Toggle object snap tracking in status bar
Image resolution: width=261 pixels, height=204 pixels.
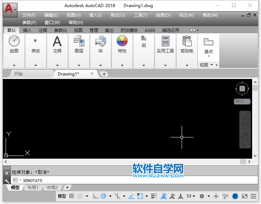pos(131,196)
